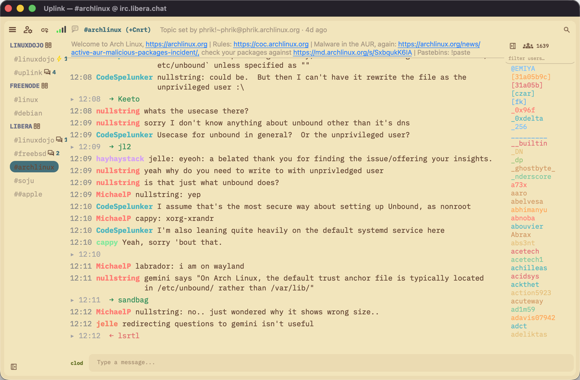Image resolution: width=580 pixels, height=380 pixels.
Task: Expand the 12:12 lsrtl leave event
Action: (x=72, y=336)
